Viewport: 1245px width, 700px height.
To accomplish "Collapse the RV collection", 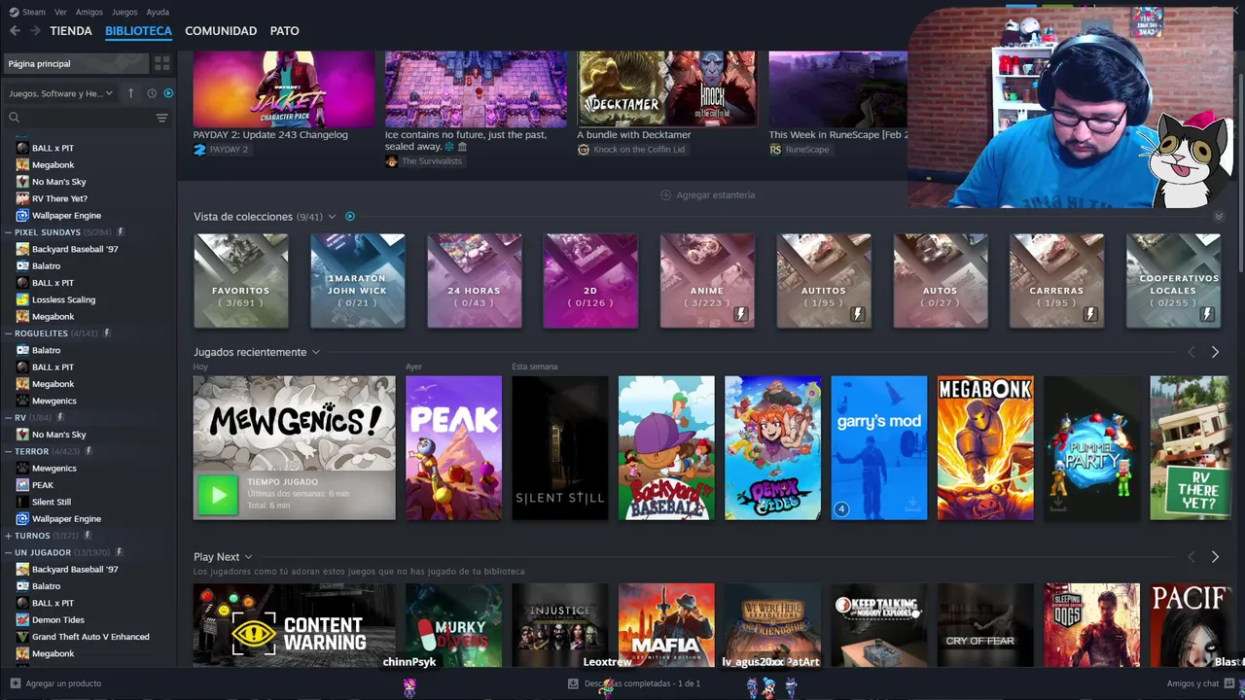I will [x=8, y=417].
